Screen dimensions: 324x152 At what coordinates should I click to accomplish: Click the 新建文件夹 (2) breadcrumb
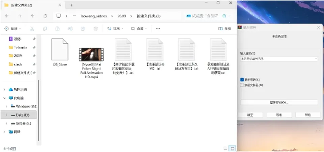click(148, 16)
